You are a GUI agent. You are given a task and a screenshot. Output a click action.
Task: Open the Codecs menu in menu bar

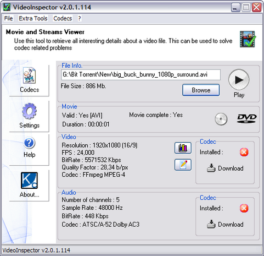pyautogui.click(x=63, y=18)
